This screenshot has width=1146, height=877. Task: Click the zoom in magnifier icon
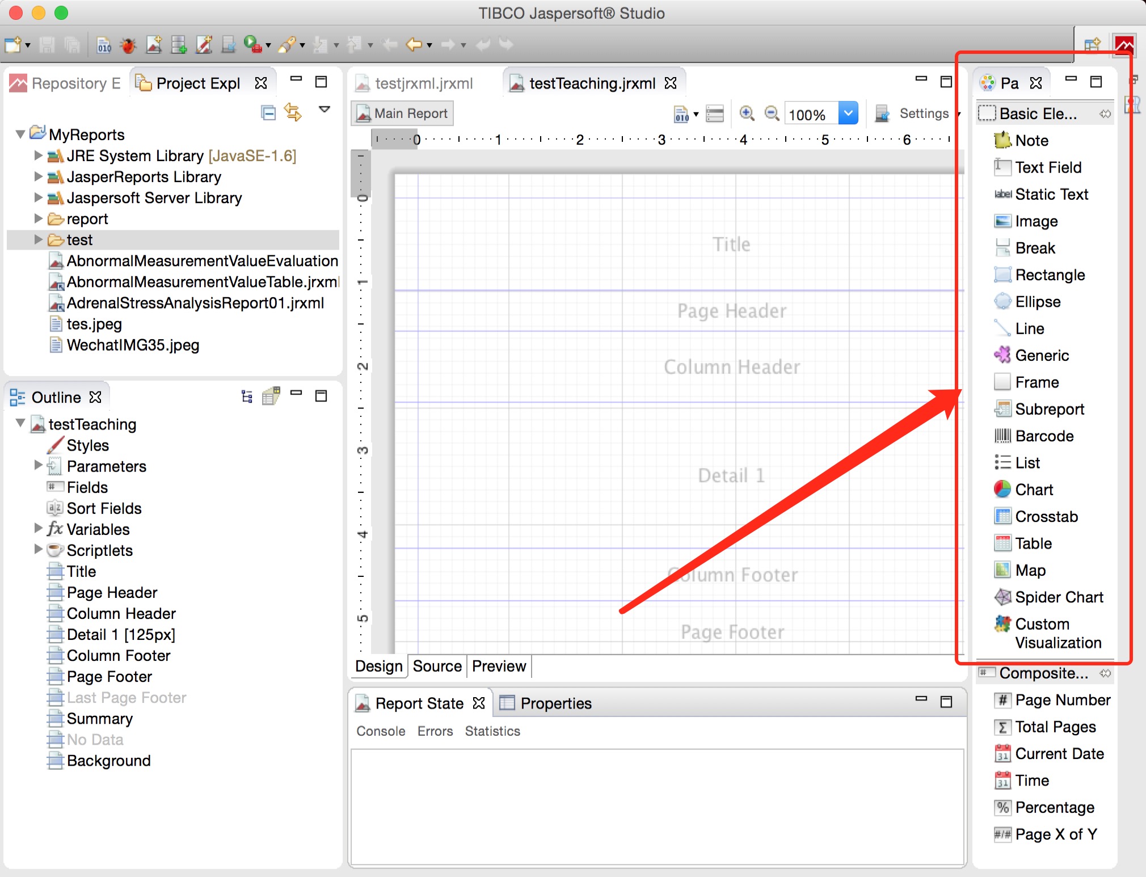(x=747, y=114)
